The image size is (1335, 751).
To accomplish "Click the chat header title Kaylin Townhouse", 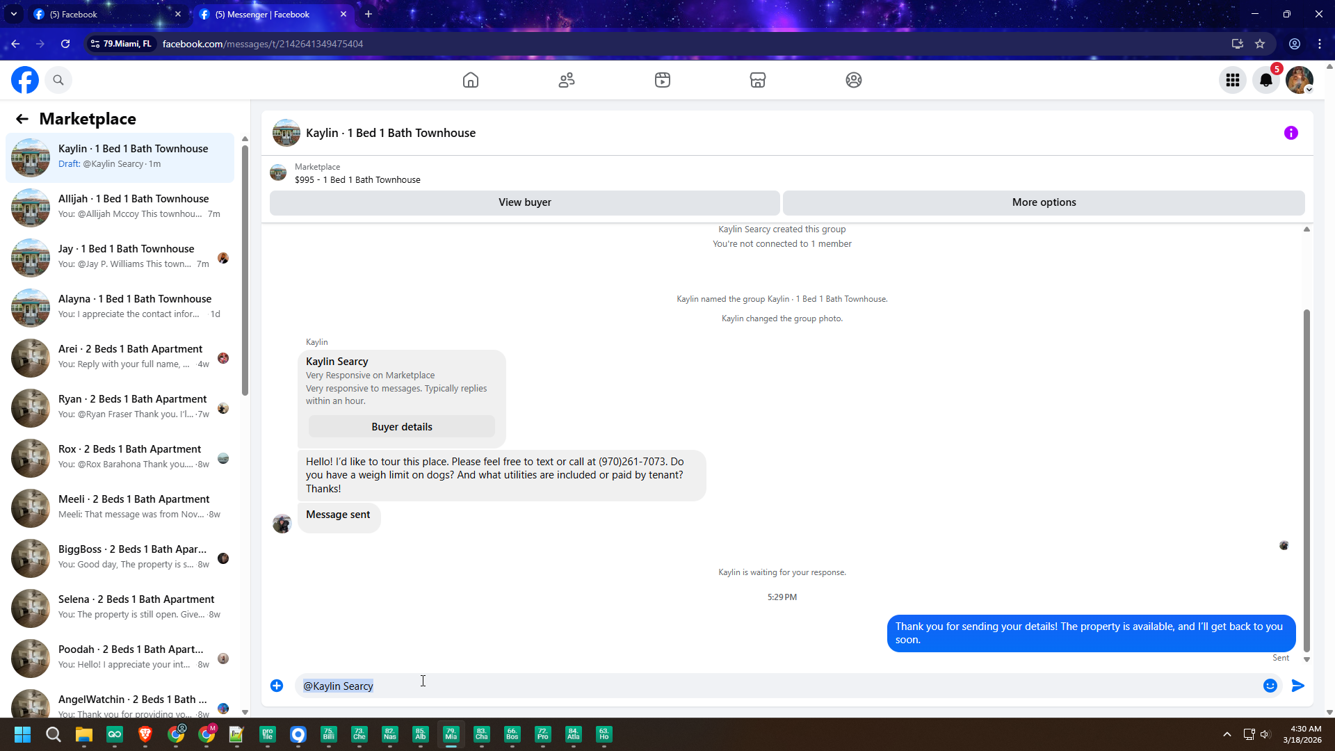I will tap(391, 133).
